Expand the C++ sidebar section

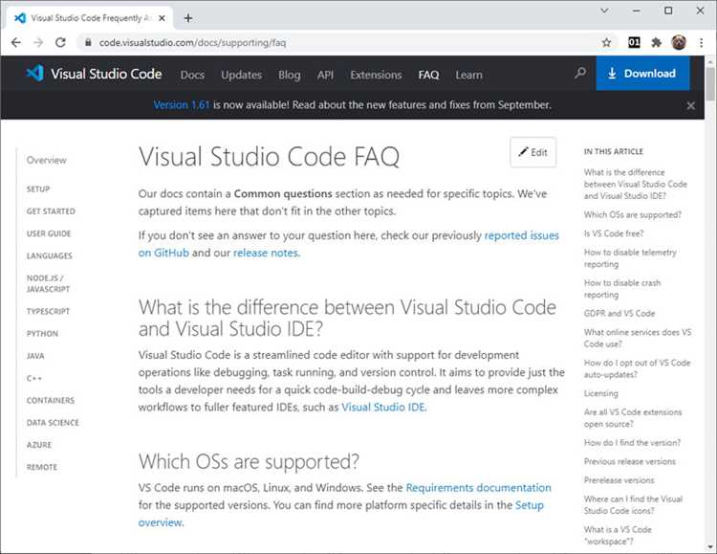[33, 378]
